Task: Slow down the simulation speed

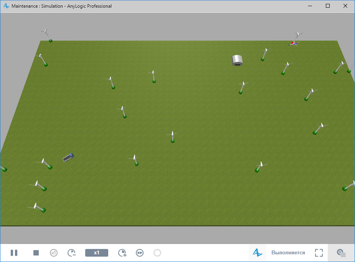Action: [72, 253]
